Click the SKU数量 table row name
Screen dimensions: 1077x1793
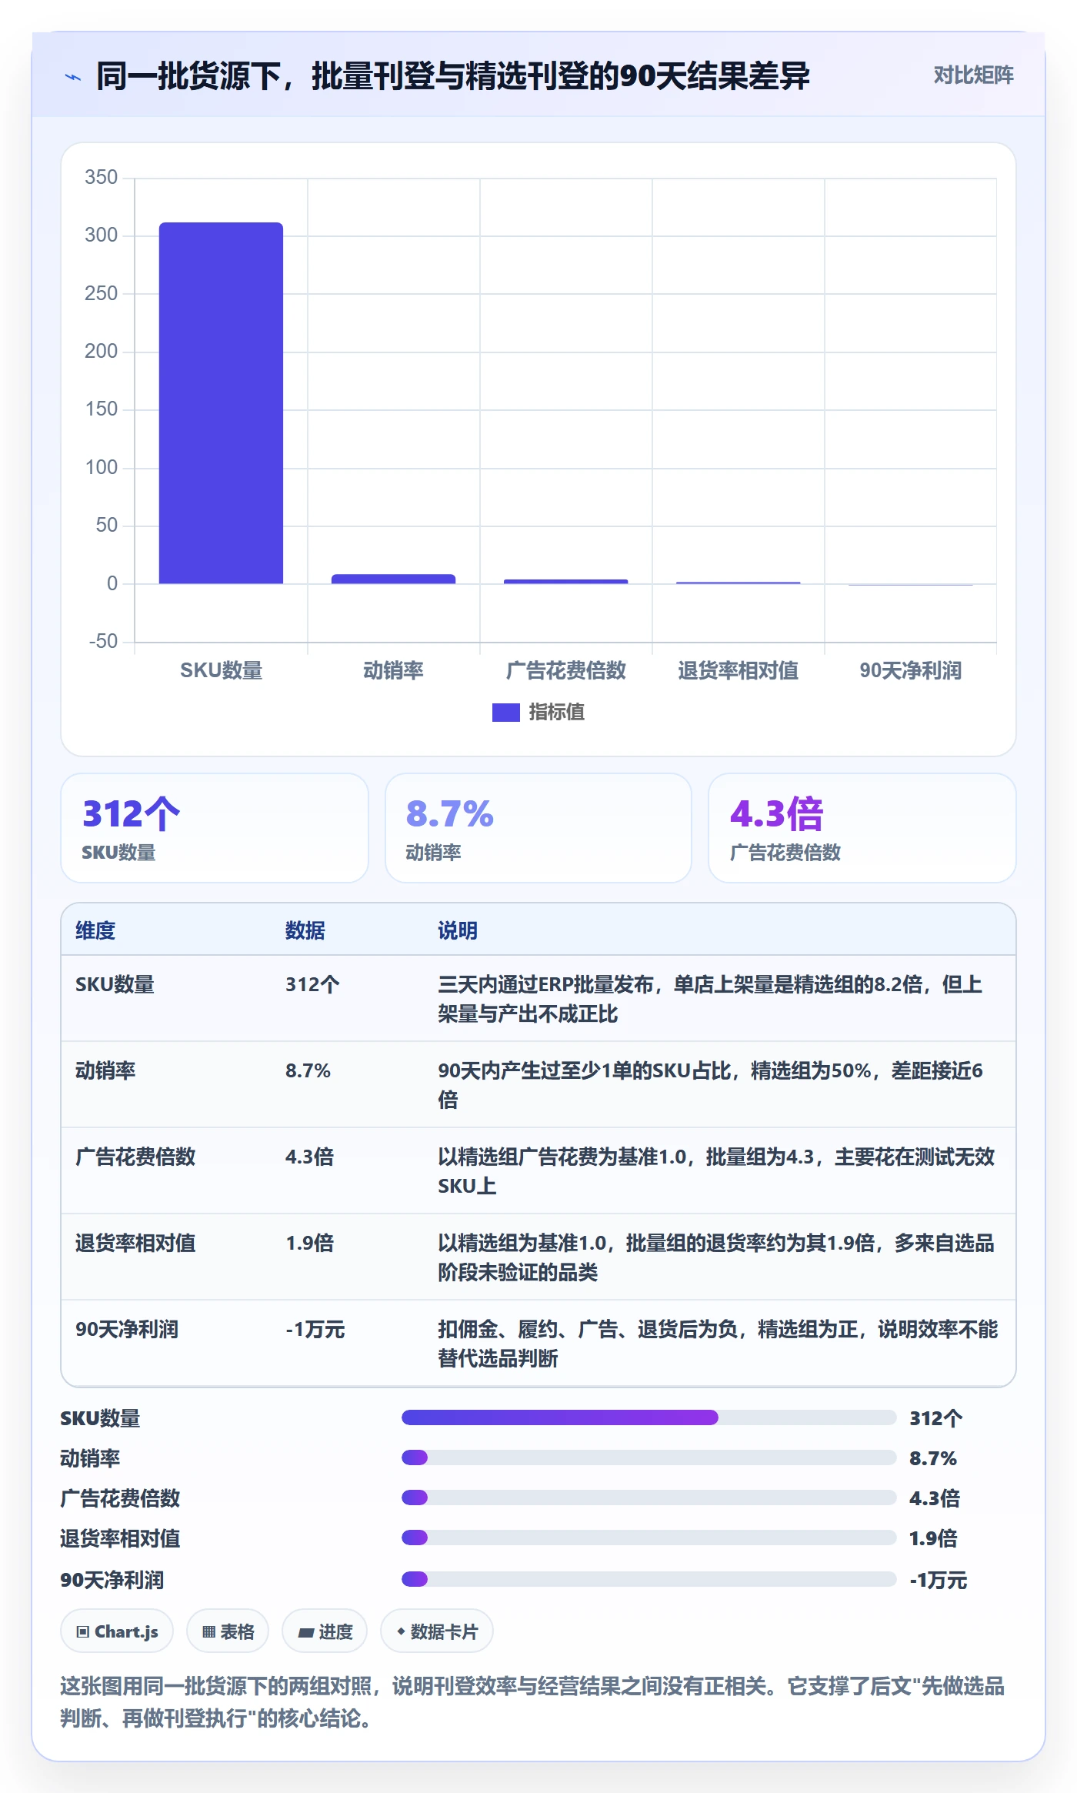[115, 984]
